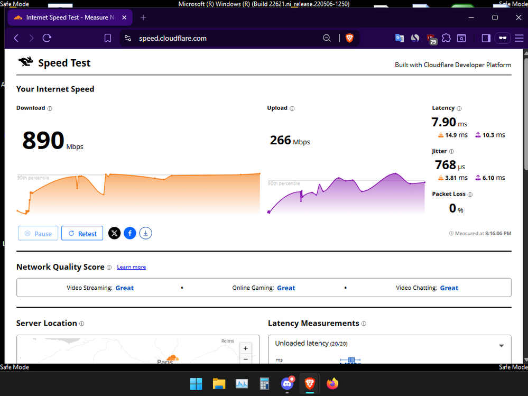Open Firefox from the taskbar
528x396 pixels.
[x=332, y=383]
